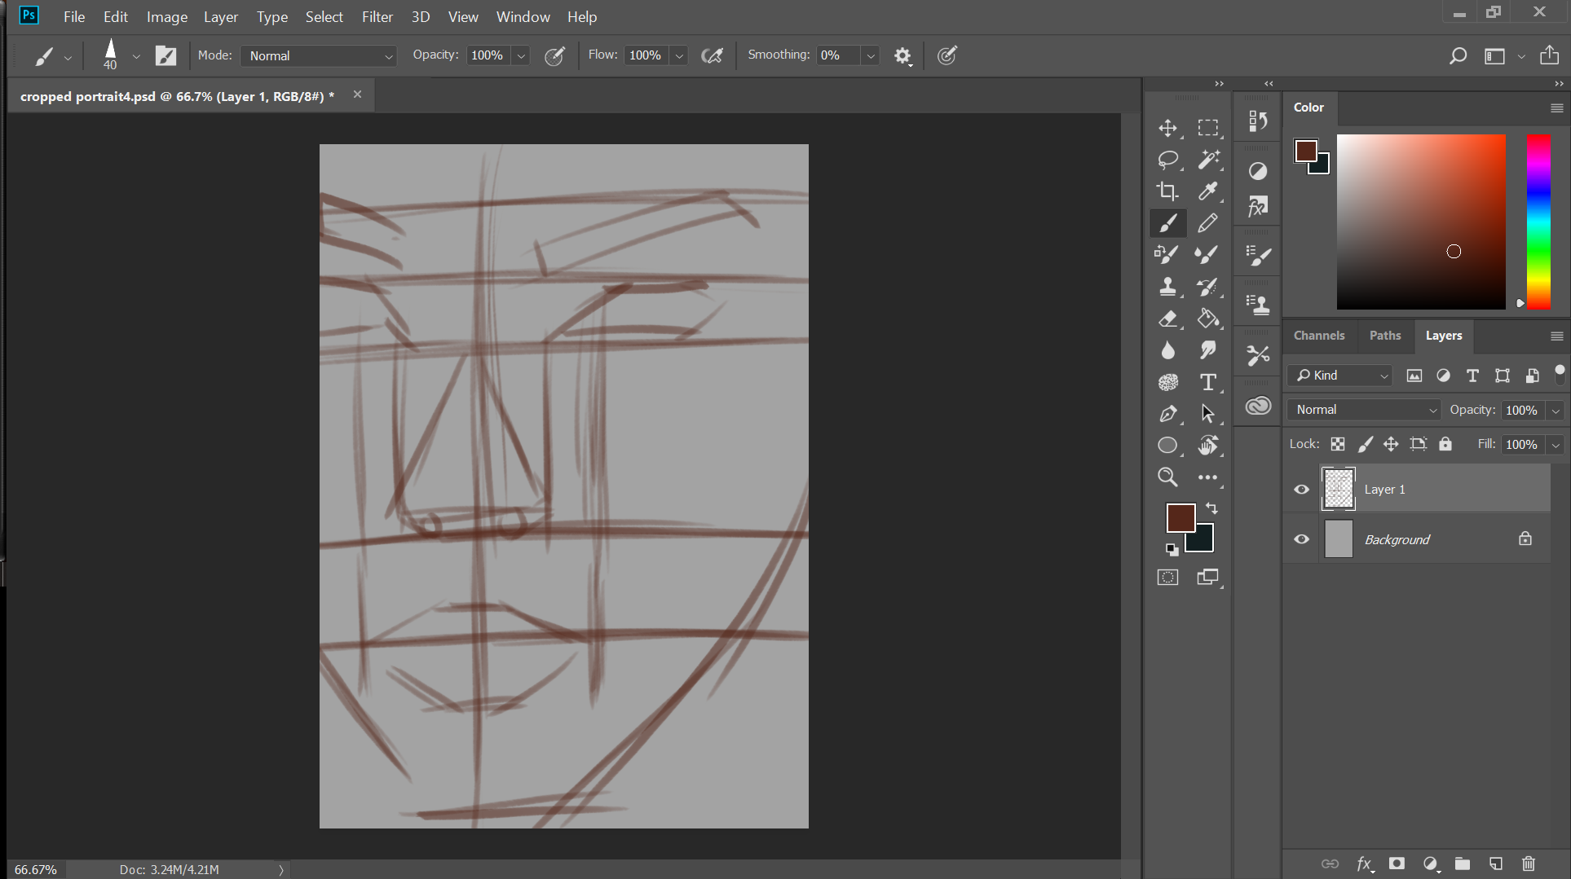Open the Layer menu

tap(220, 16)
